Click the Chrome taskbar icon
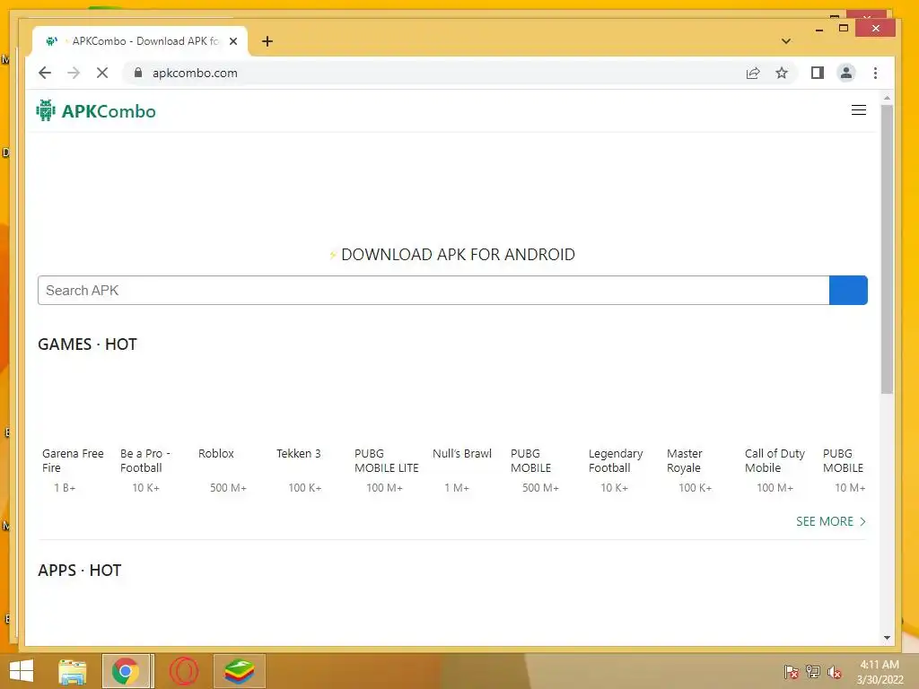The height and width of the screenshot is (689, 919). click(126, 671)
